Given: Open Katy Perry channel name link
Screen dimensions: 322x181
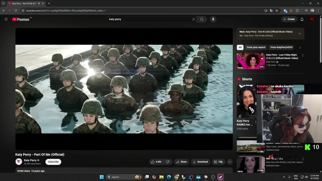Looking at the screenshot, I should [30, 160].
